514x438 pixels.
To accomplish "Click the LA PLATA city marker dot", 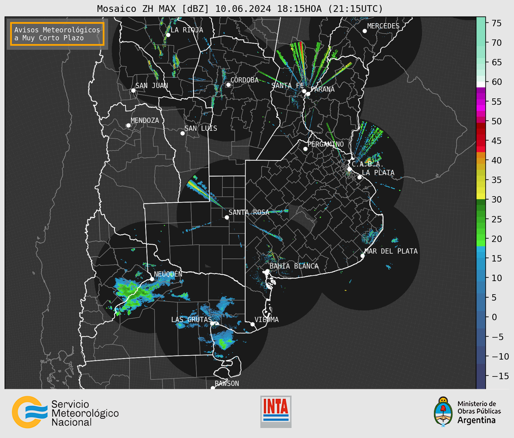I will coord(360,177).
